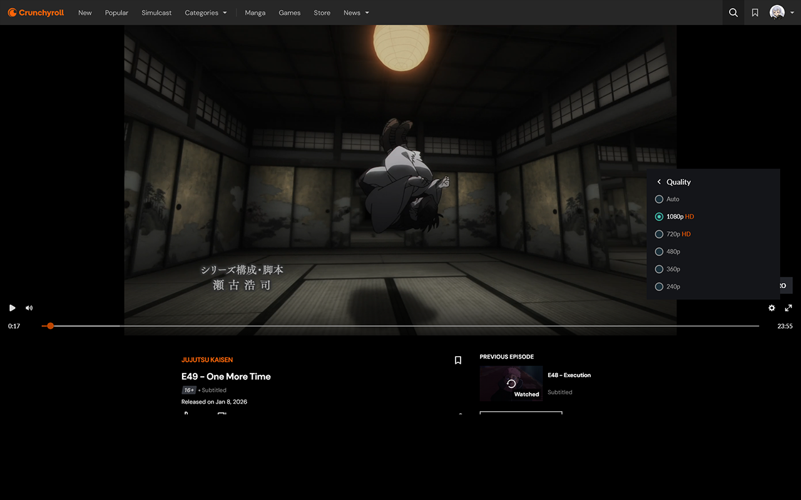Viewport: 801px width, 500px height.
Task: Click the 'Watched' label on E48 thumbnail
Action: pyautogui.click(x=527, y=394)
